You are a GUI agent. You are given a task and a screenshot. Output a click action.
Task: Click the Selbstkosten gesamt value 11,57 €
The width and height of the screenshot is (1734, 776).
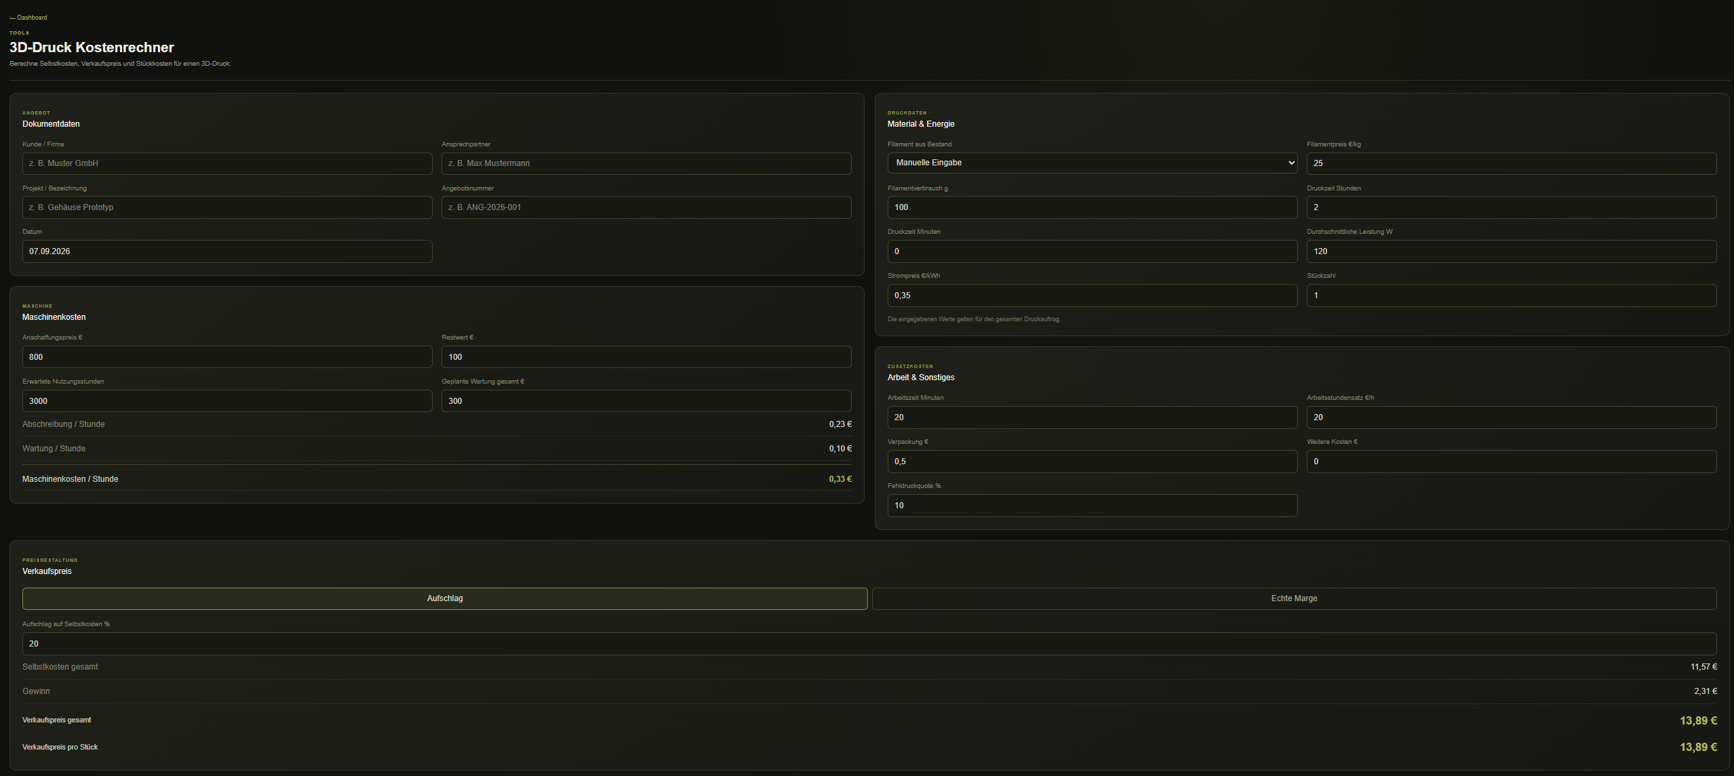[1703, 667]
